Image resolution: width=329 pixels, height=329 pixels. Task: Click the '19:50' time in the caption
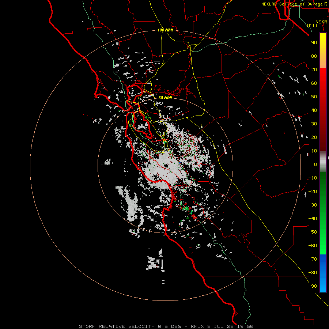[x=245, y=326]
